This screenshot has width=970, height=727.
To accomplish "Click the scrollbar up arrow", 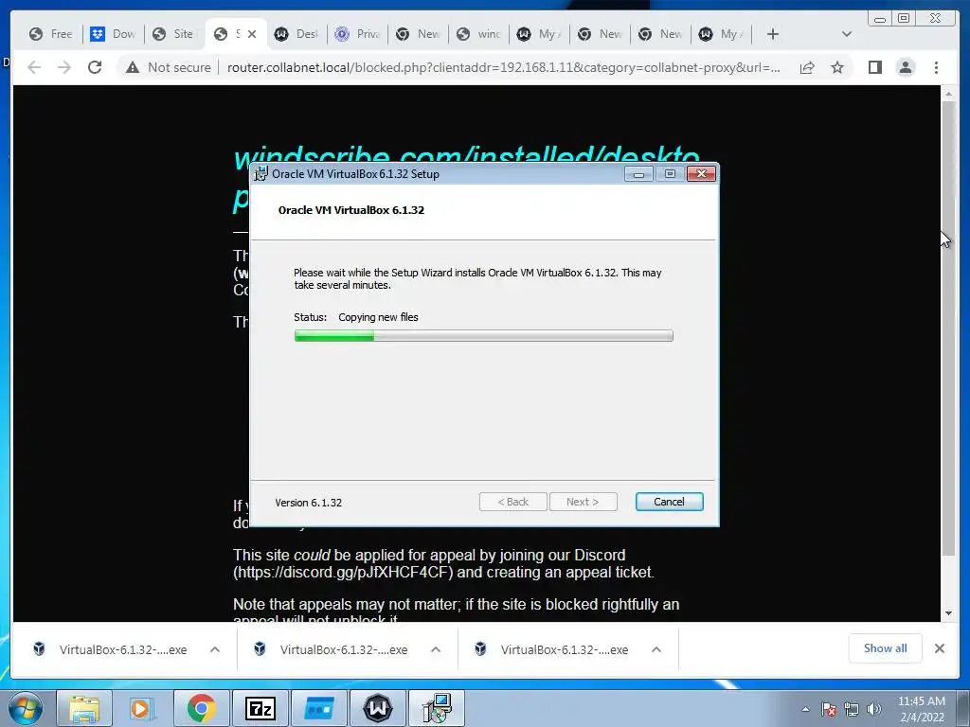I will (x=948, y=95).
